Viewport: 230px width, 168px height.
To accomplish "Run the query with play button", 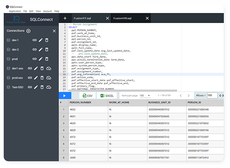I will 65,96.
